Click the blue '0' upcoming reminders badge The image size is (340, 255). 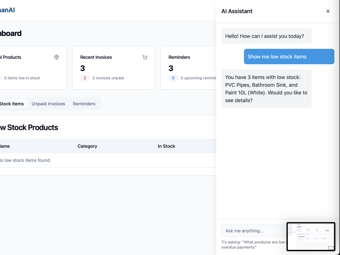click(x=173, y=78)
